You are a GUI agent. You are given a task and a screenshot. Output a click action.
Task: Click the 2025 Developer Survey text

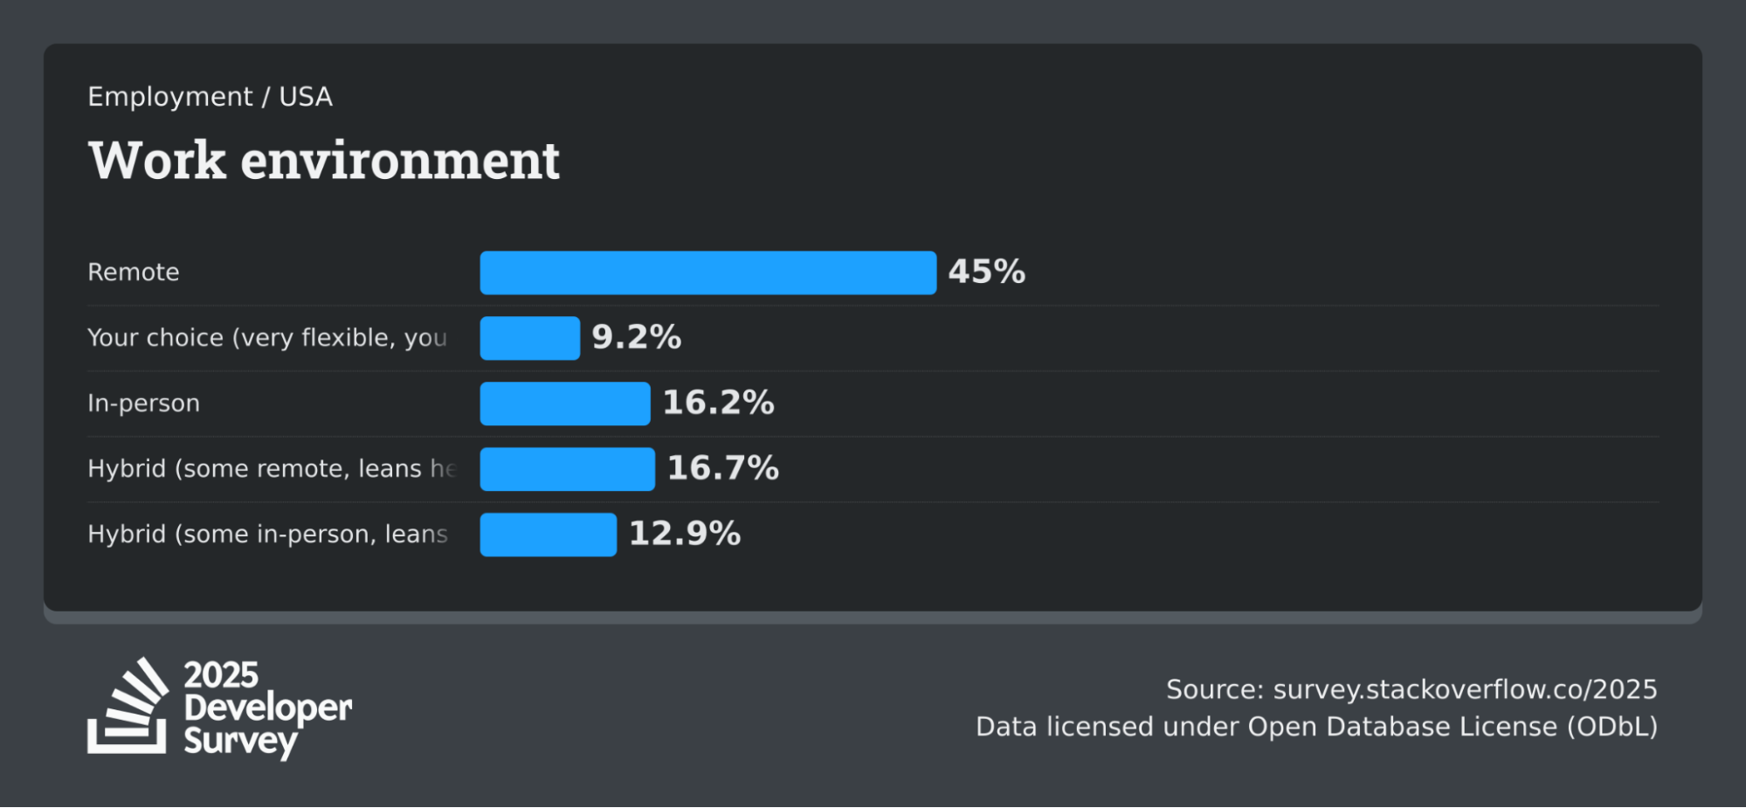coord(267,708)
